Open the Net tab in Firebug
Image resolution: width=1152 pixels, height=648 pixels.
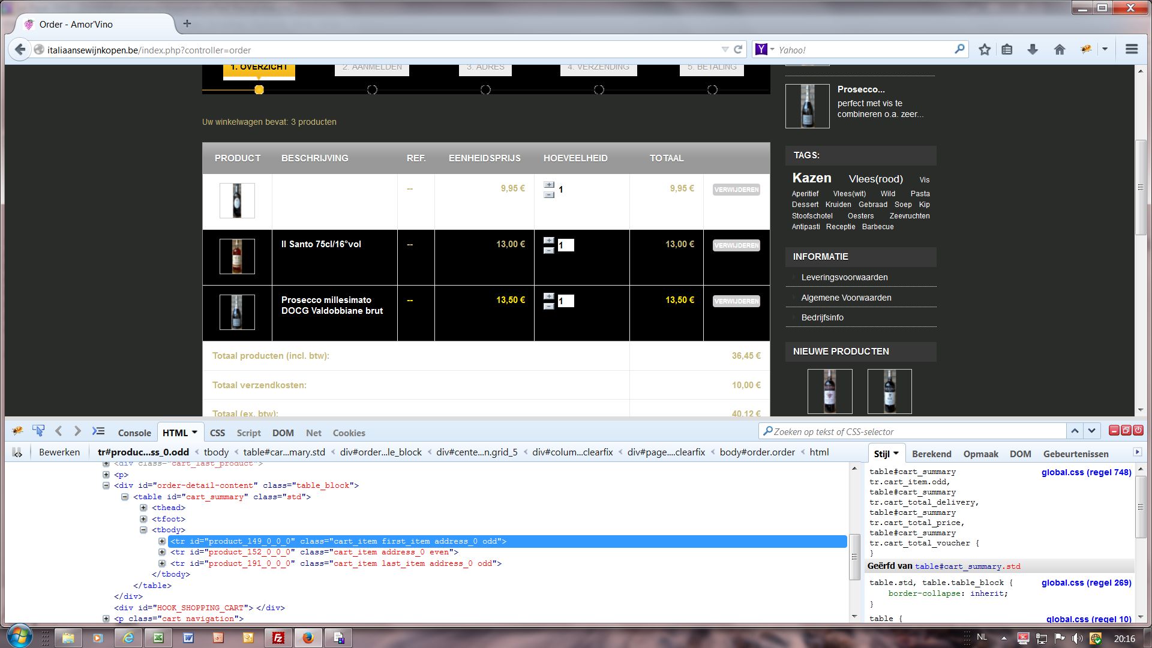(313, 433)
